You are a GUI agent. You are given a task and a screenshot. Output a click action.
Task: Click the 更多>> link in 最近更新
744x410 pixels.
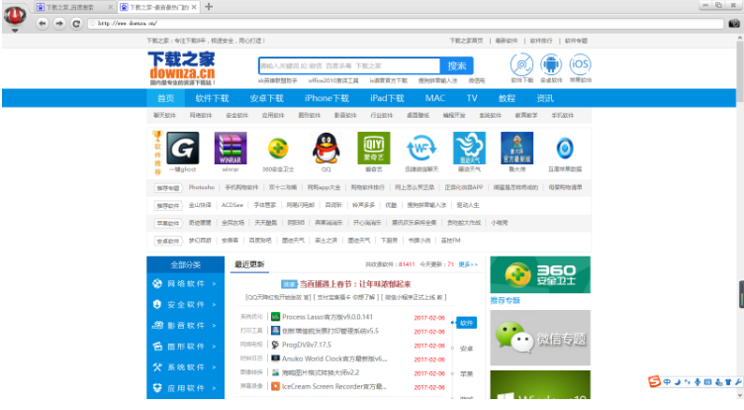point(468,264)
